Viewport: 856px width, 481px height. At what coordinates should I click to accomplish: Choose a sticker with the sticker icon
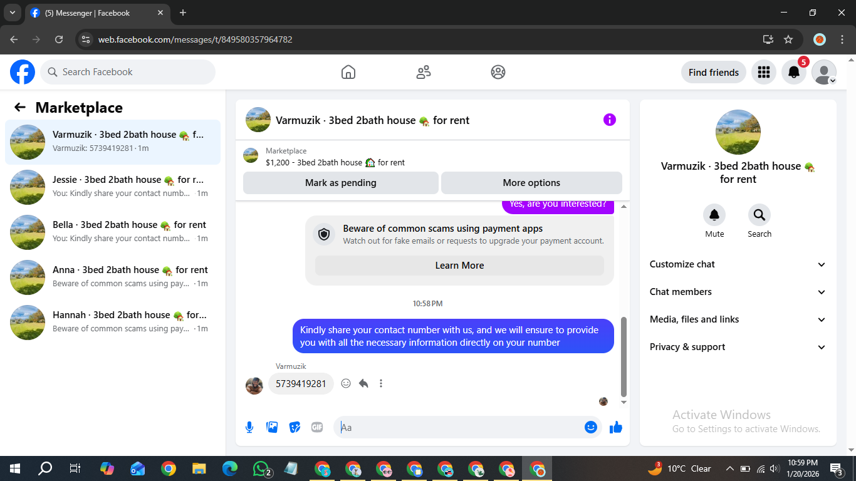295,427
